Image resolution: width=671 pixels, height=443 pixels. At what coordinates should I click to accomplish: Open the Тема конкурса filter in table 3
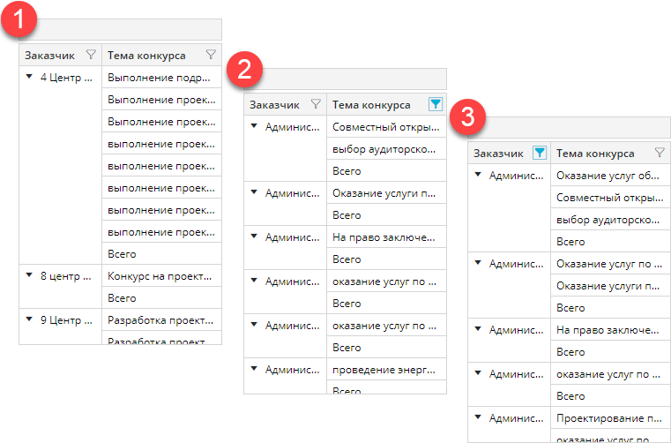(659, 153)
